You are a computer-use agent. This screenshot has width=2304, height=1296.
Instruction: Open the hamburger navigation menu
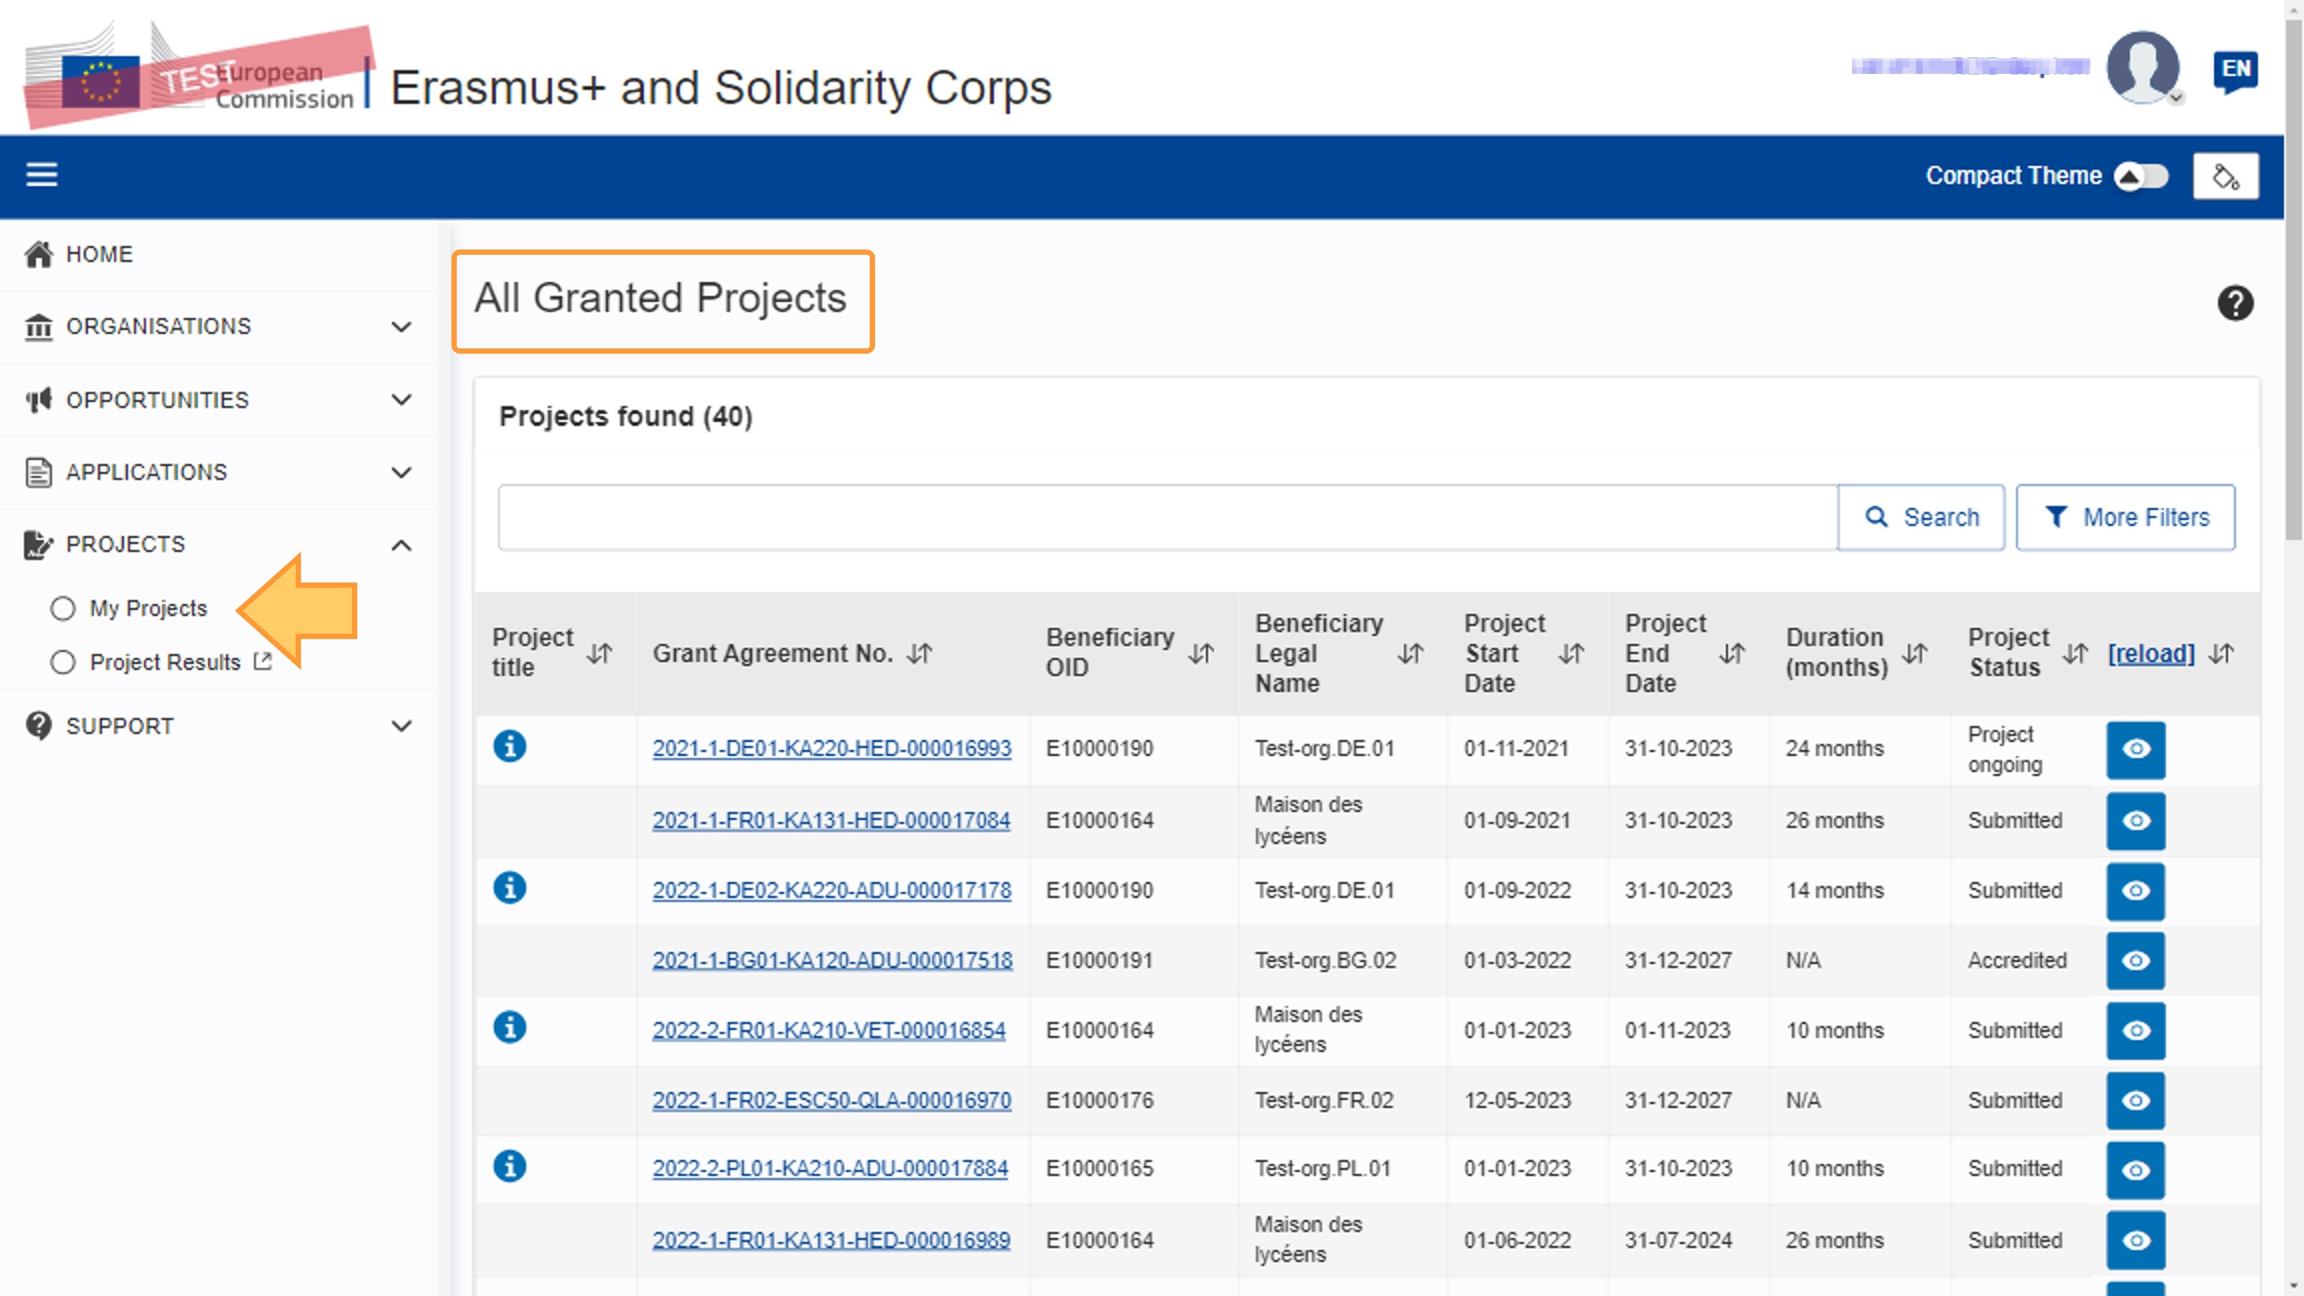pos(41,175)
